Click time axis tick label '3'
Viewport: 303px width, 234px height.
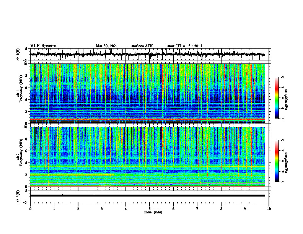[x=102, y=209]
